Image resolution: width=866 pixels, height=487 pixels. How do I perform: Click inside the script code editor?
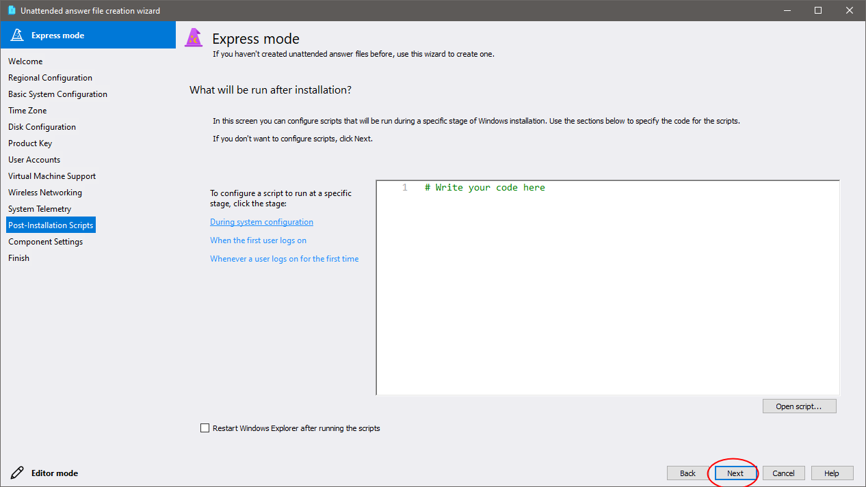(607, 287)
